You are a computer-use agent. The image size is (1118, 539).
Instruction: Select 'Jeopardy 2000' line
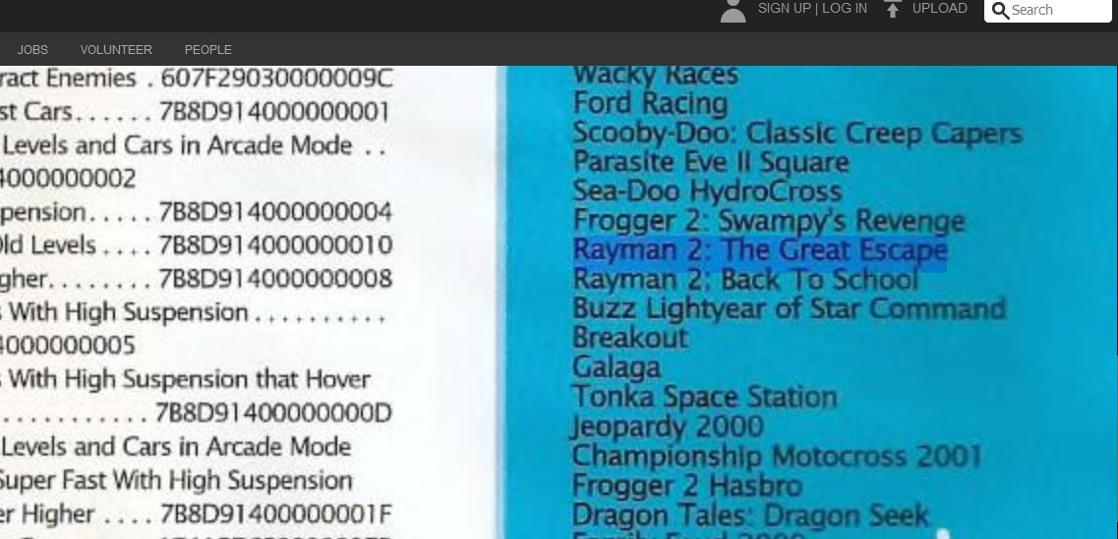[668, 426]
